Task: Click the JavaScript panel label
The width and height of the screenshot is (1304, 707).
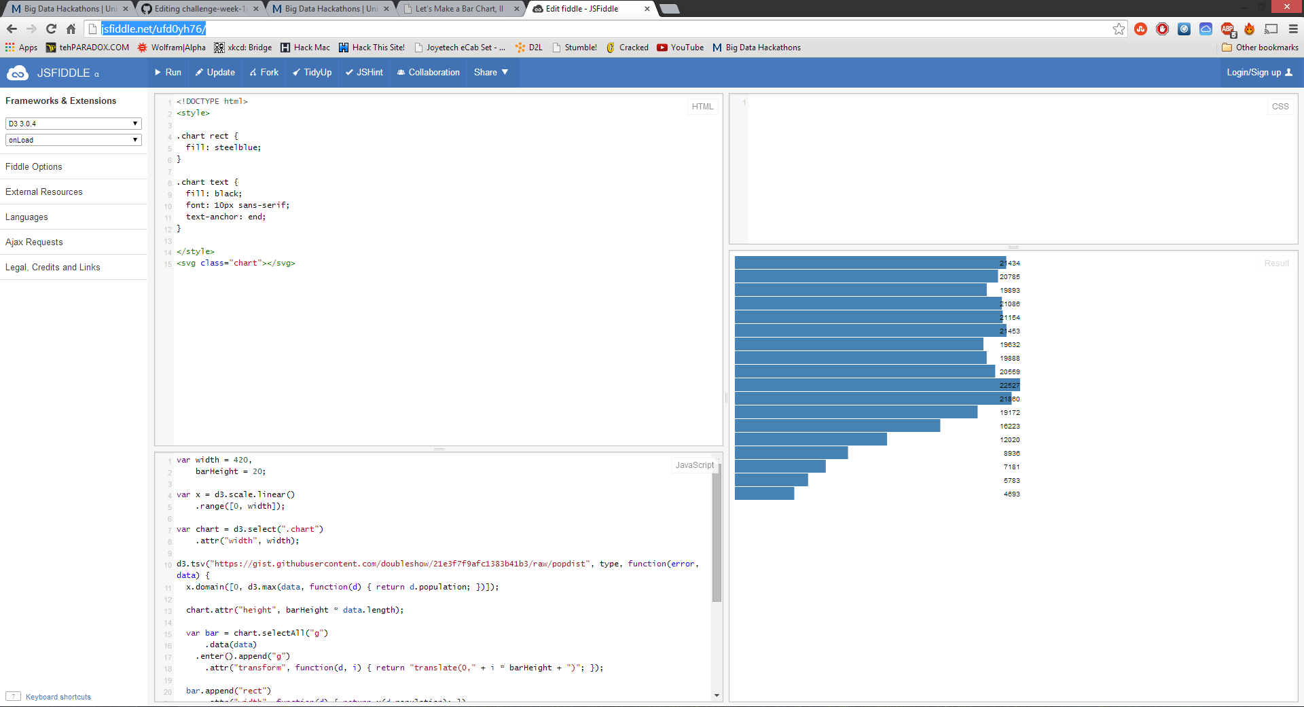Action: tap(694, 465)
